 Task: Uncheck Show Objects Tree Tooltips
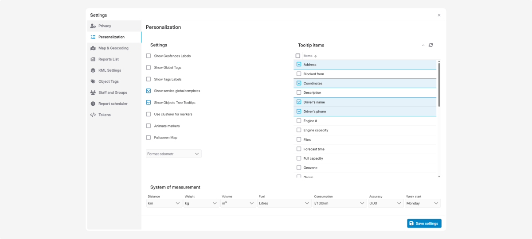point(149,103)
